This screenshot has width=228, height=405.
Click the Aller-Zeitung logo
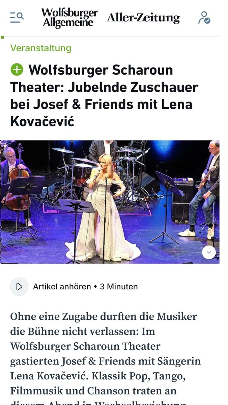(143, 18)
